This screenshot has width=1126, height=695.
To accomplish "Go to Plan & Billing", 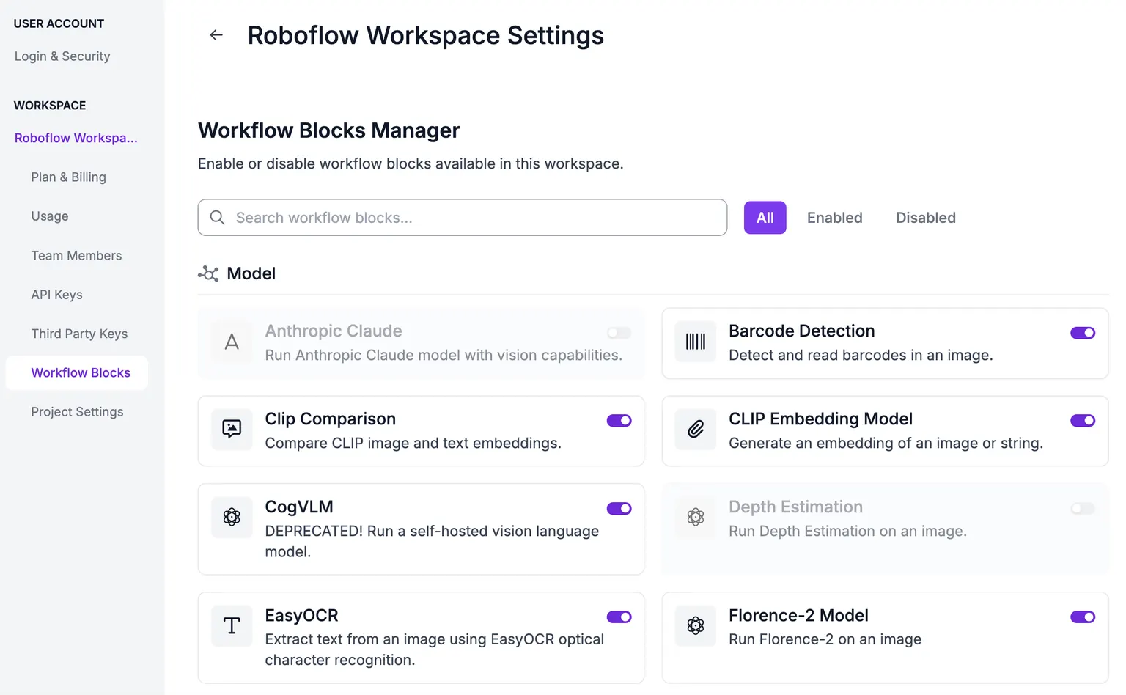I will (69, 177).
